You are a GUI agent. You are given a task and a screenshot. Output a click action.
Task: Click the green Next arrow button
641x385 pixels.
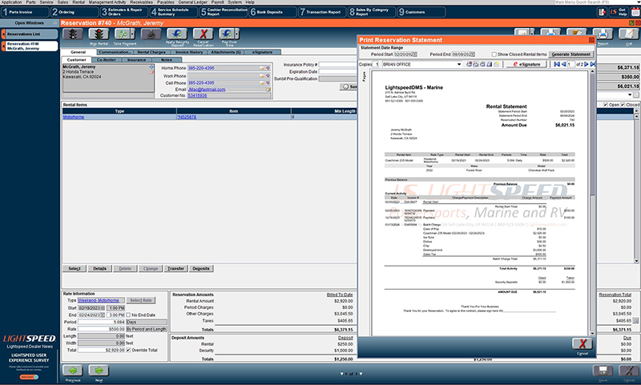pyautogui.click(x=99, y=371)
